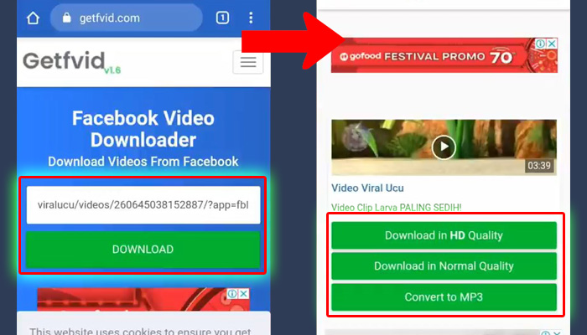Click the Convert to MP3 button
Image resolution: width=587 pixels, height=335 pixels.
pyautogui.click(x=444, y=296)
